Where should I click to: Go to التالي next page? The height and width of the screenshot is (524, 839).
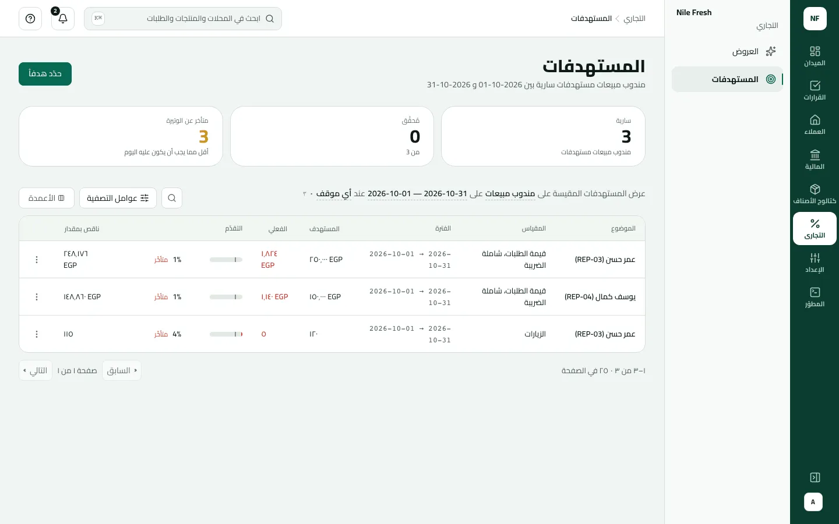(36, 370)
